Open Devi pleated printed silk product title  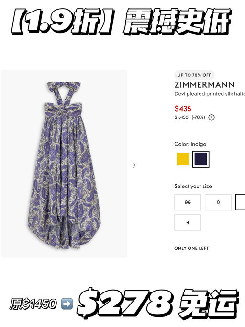pos(210,94)
